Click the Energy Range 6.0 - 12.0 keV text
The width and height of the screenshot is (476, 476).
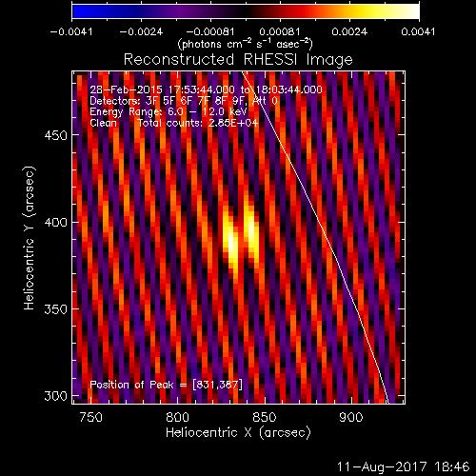(x=169, y=112)
